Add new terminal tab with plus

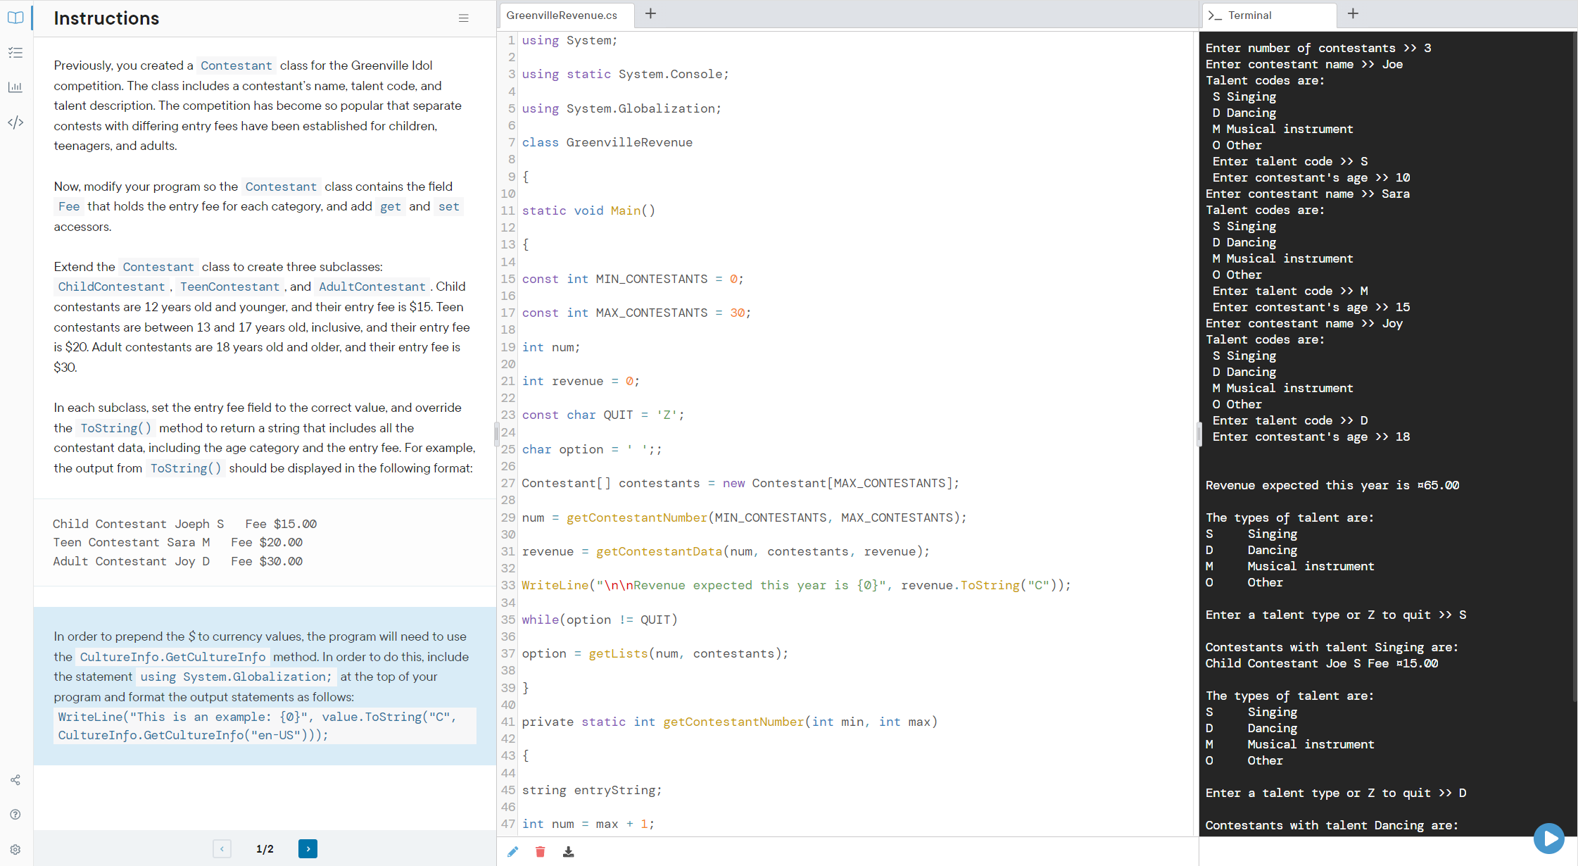click(1353, 14)
